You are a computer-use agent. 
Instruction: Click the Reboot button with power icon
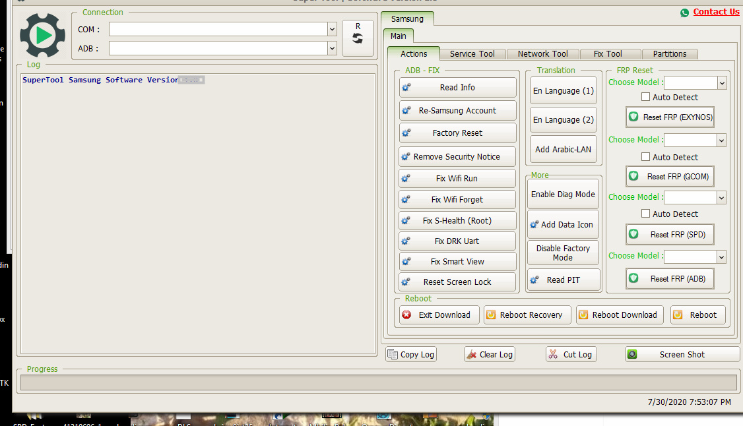coord(698,315)
